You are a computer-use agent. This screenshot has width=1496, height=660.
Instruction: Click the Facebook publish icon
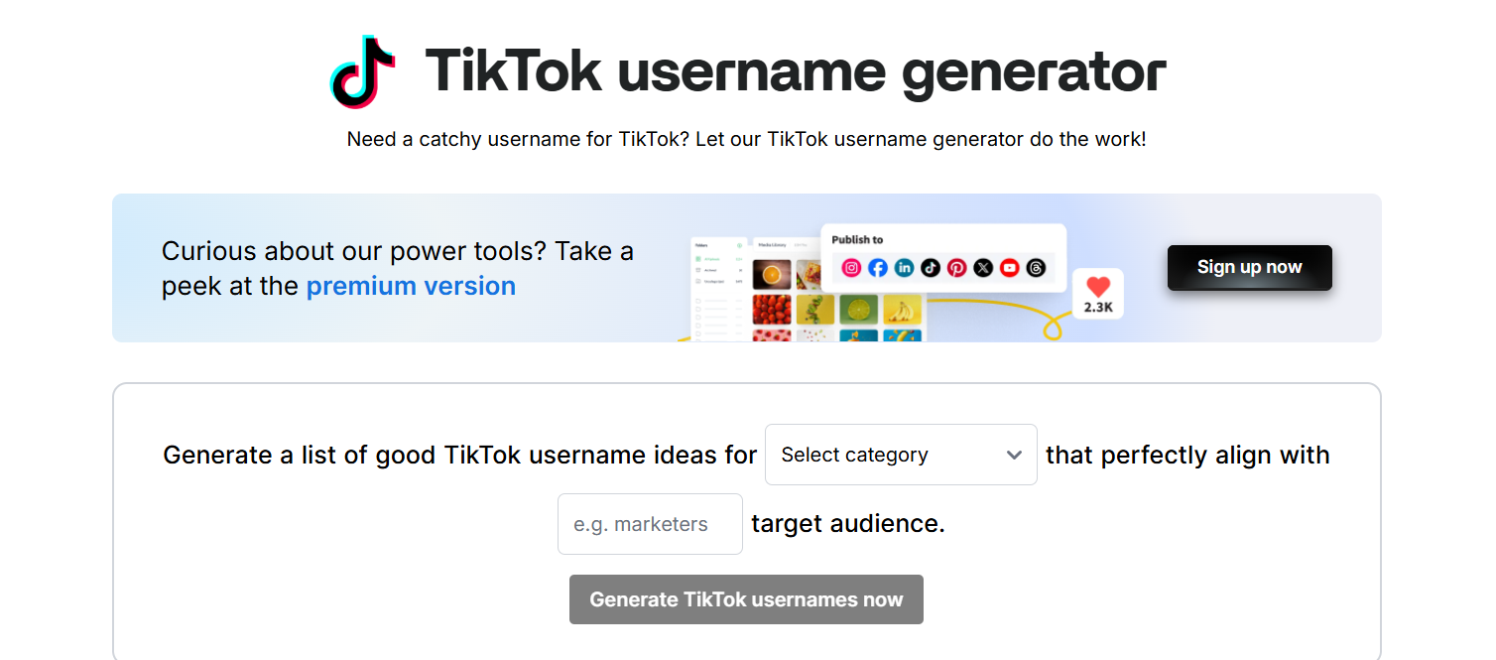pyautogui.click(x=878, y=268)
